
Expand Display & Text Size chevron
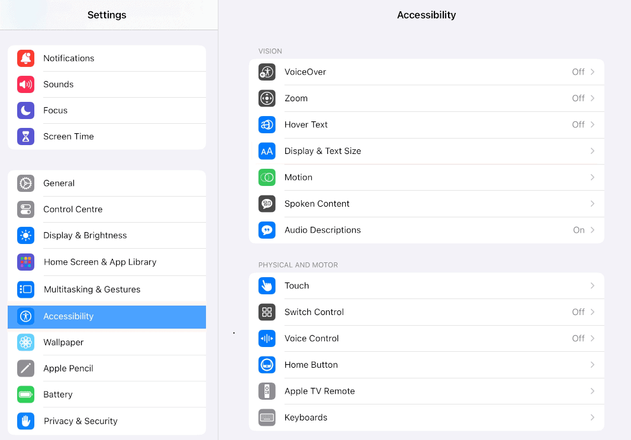[593, 151]
